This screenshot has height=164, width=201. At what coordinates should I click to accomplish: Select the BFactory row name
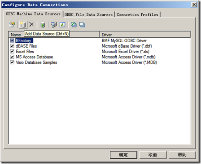pos(24,40)
